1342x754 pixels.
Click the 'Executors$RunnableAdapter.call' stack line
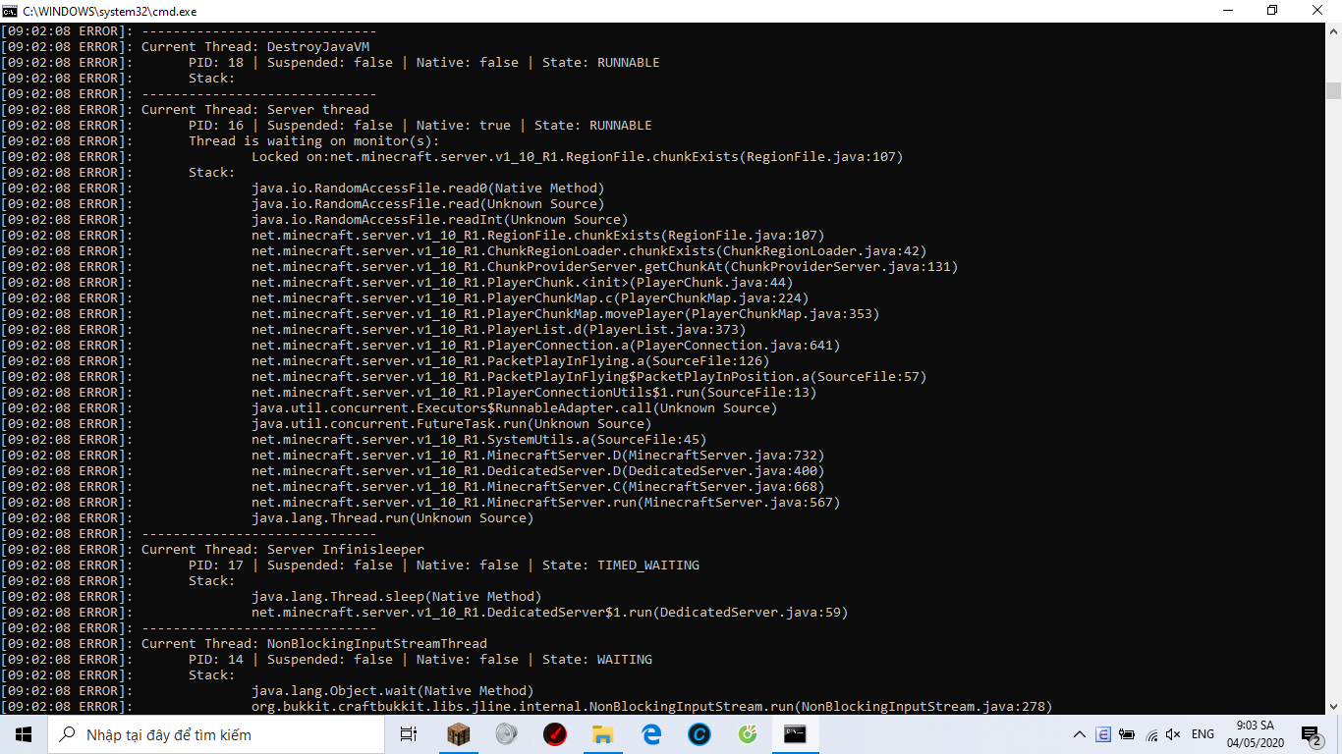point(515,407)
